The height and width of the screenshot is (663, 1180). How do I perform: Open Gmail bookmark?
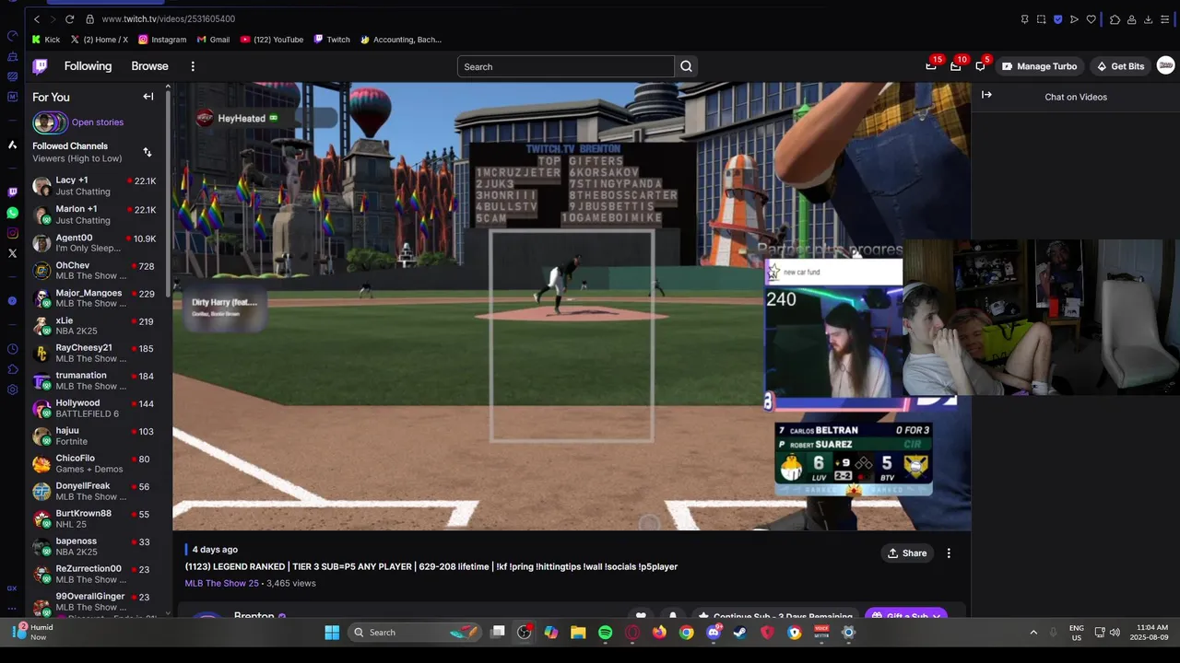click(x=213, y=40)
